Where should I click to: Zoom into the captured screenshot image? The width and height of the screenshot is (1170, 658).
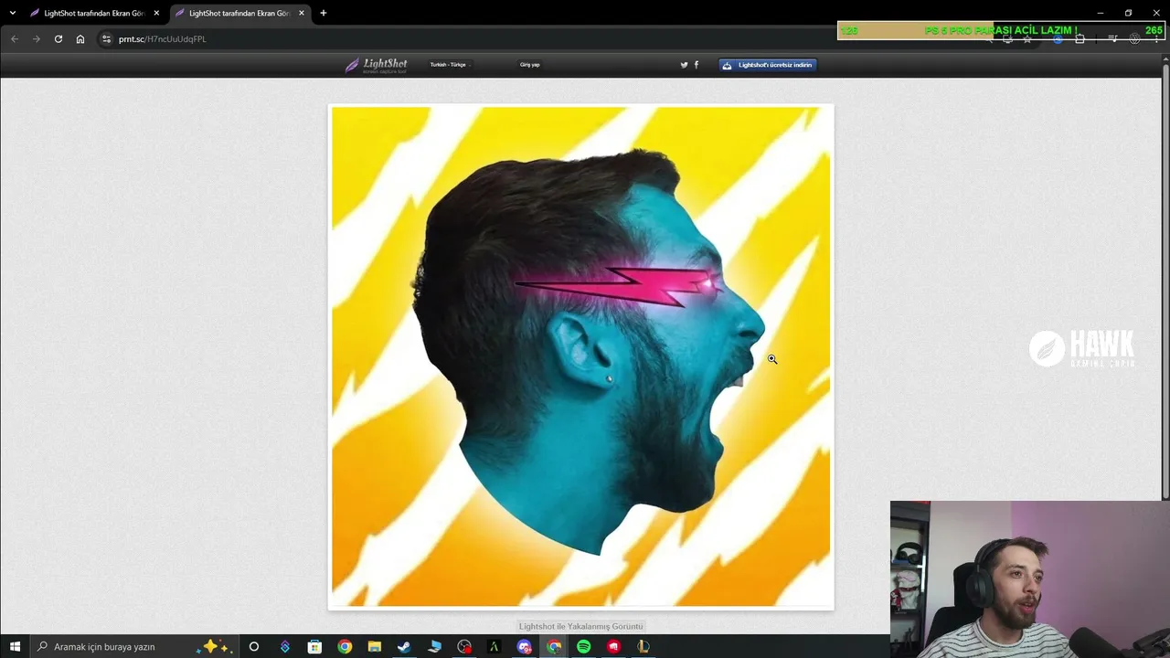click(x=581, y=356)
